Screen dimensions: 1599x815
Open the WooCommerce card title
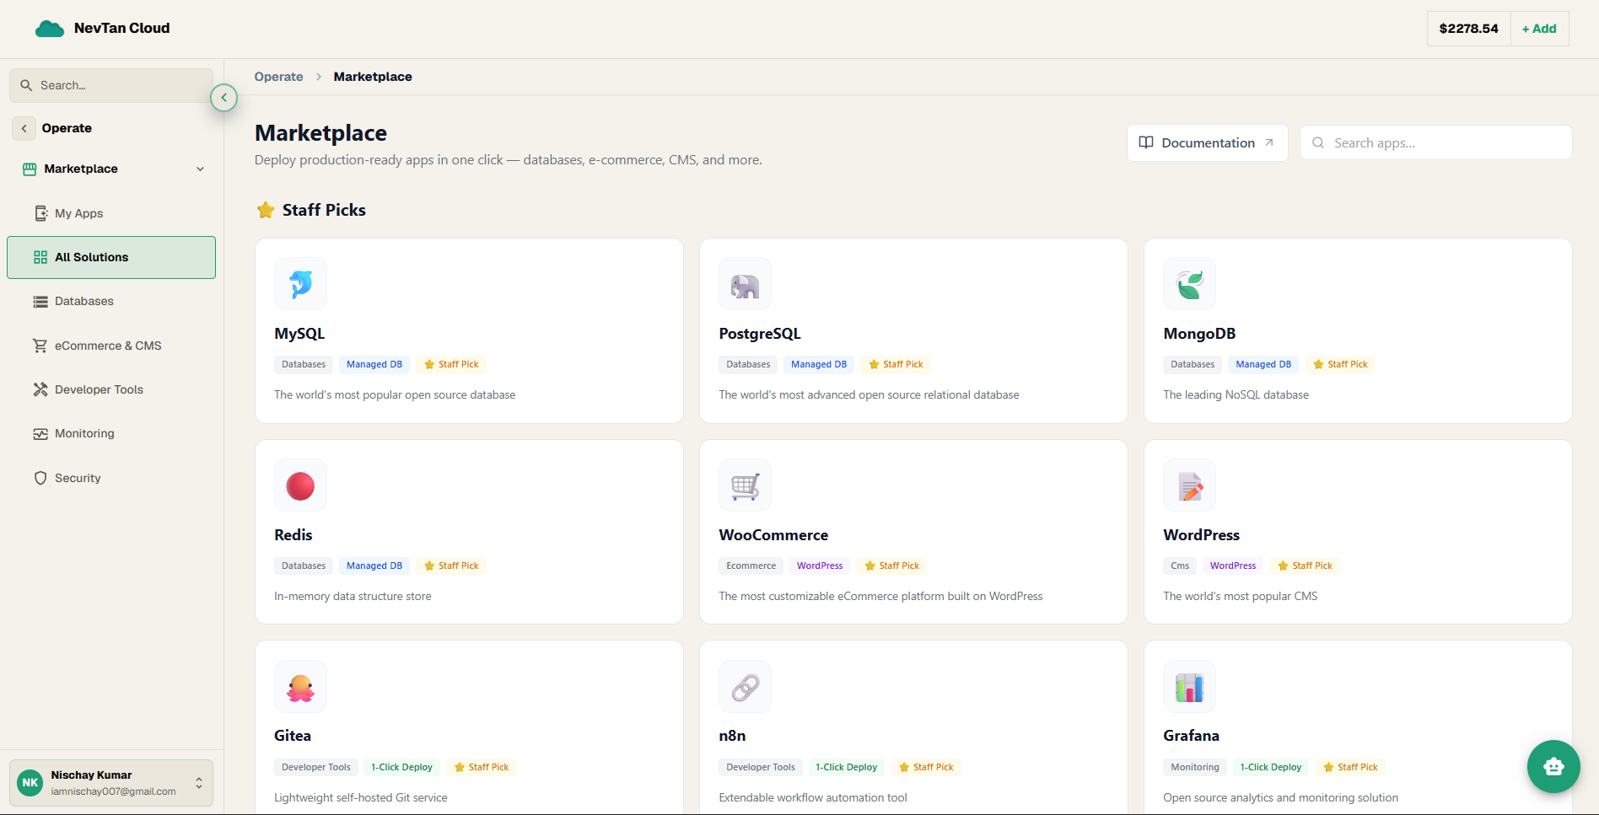pos(773,535)
